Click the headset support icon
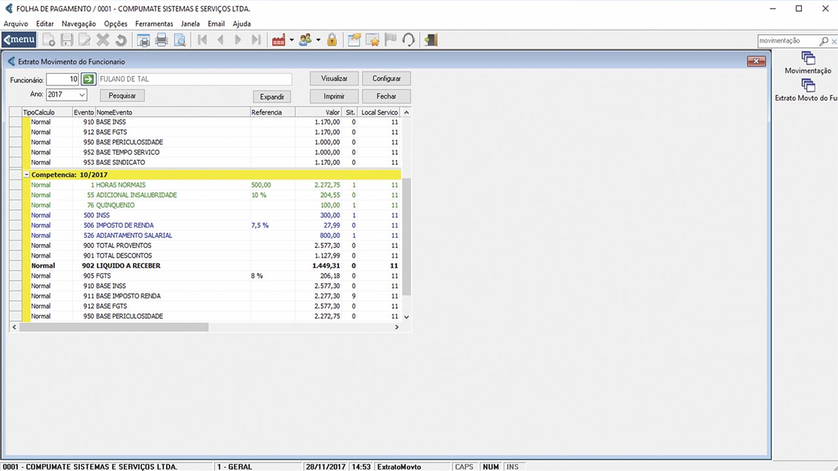Screen dimensions: 838x471 (x=409, y=40)
